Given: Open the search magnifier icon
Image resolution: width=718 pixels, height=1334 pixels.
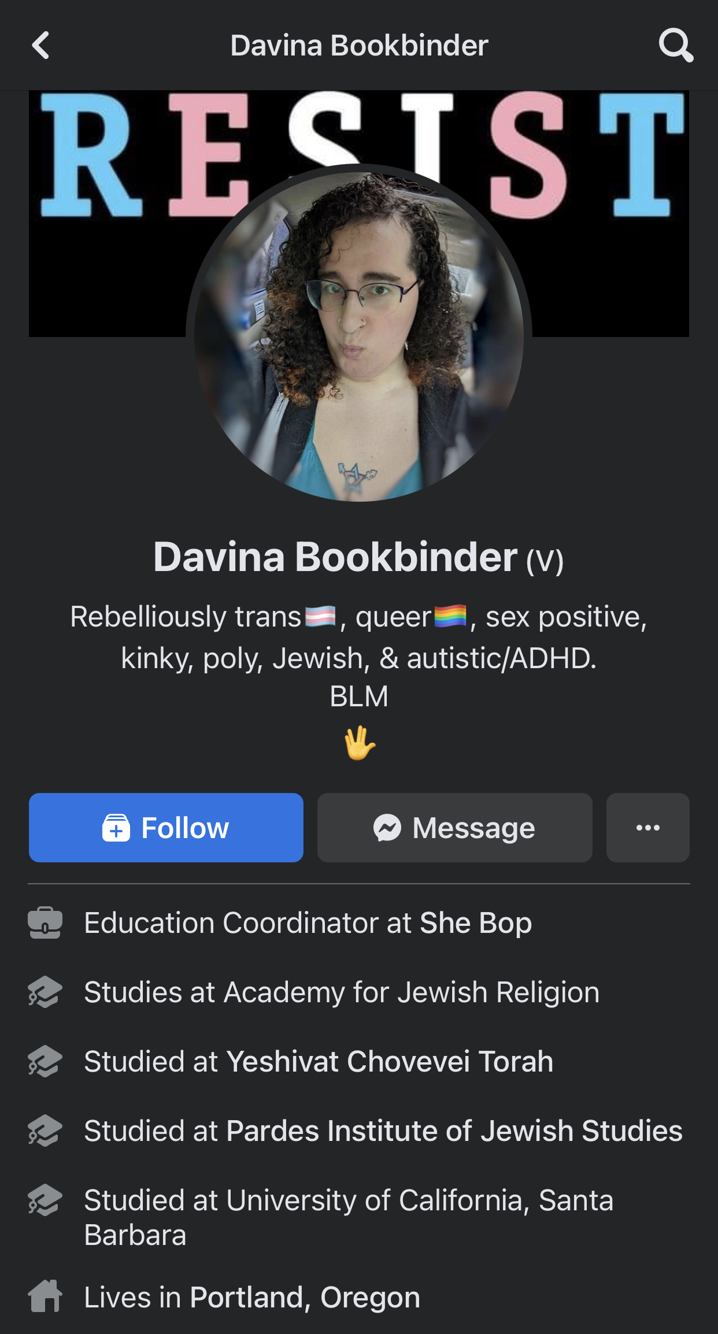Looking at the screenshot, I should coord(676,45).
